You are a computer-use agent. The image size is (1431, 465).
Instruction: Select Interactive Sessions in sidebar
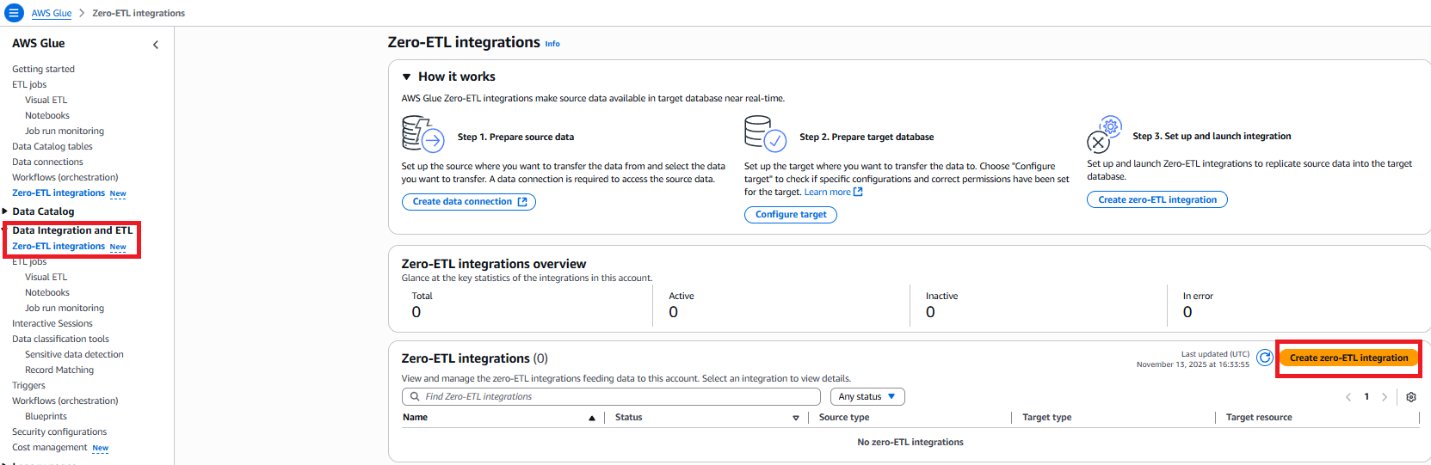click(52, 324)
